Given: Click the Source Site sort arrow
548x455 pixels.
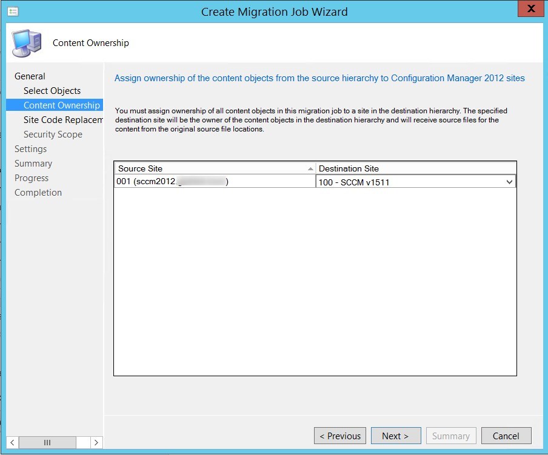Looking at the screenshot, I should (x=310, y=168).
